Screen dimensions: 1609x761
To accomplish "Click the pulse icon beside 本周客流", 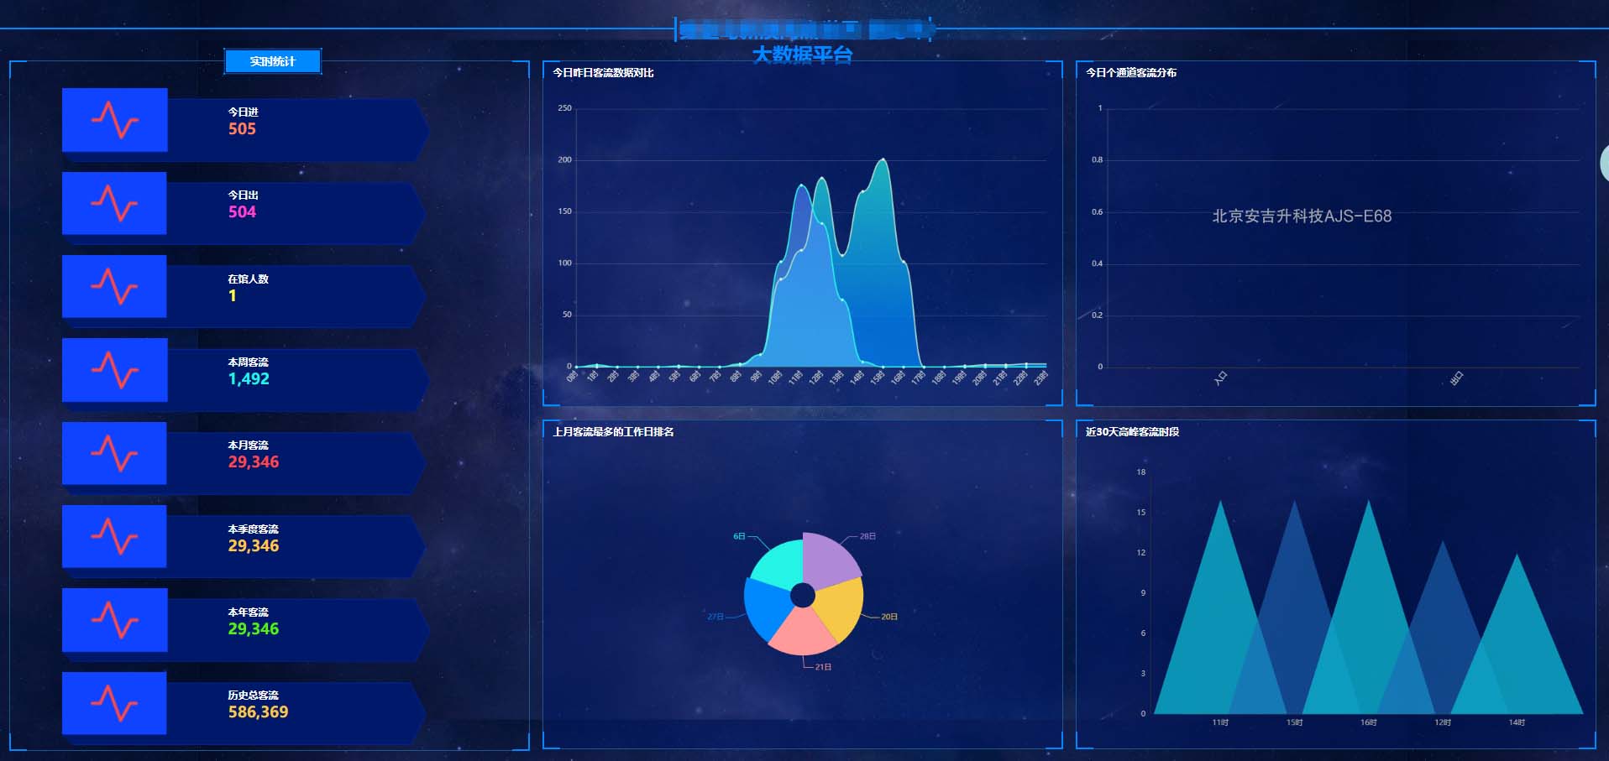I will tap(114, 370).
